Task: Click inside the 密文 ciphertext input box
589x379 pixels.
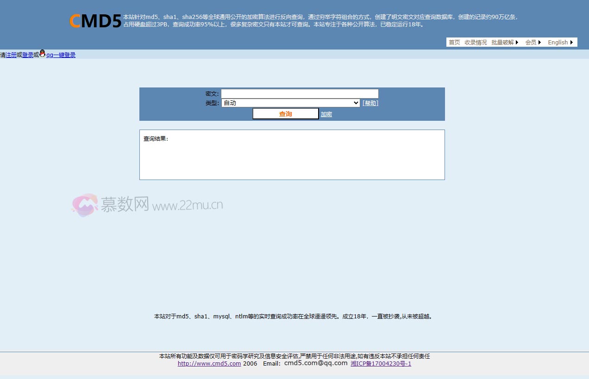Action: click(300, 93)
